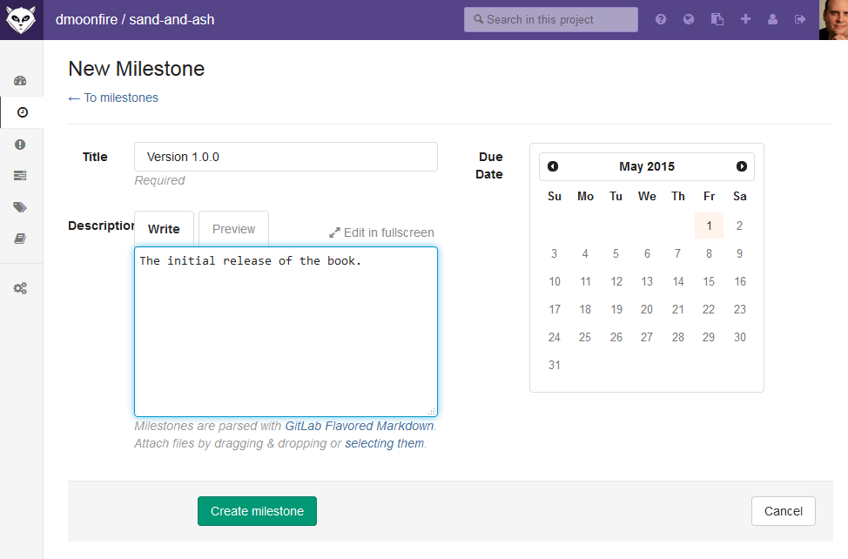Go to next month in calendar
Image resolution: width=848 pixels, height=559 pixels.
point(742,166)
